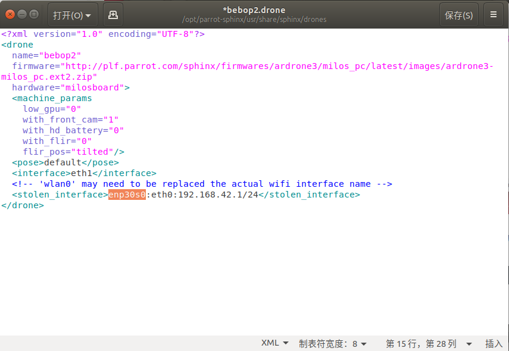Open the XML language mode dropdown
This screenshot has height=351, width=509.
point(273,343)
